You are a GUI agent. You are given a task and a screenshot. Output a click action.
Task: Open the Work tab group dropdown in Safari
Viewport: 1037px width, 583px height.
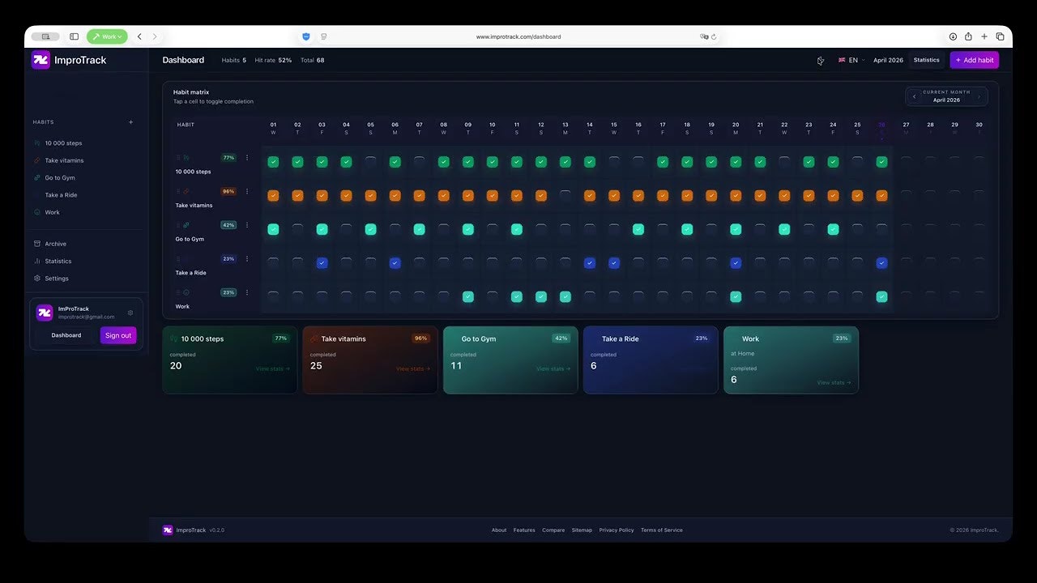pyautogui.click(x=107, y=36)
